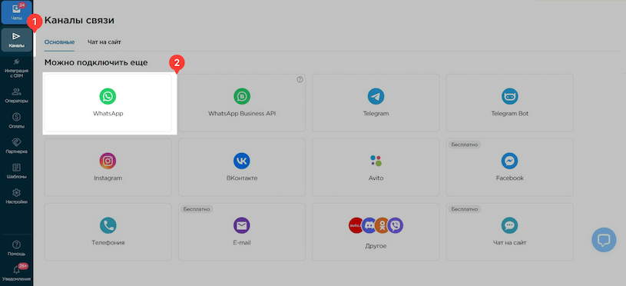Select the Instagram channel icon
Image resolution: width=626 pixels, height=286 pixels.
[108, 161]
